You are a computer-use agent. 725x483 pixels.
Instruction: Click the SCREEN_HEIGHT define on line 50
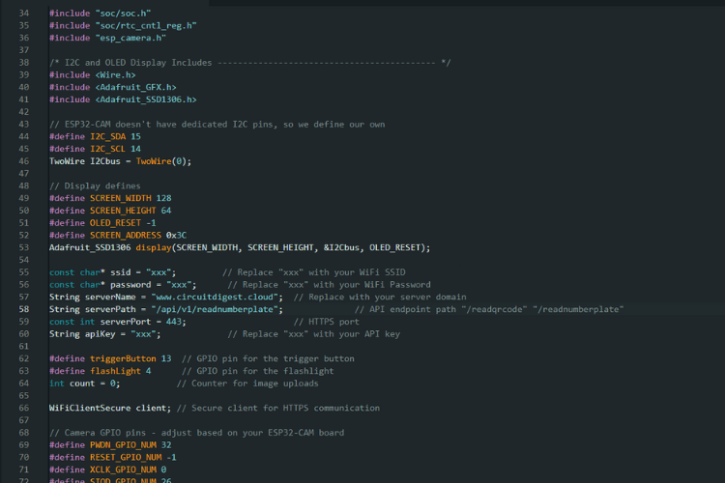click(110, 211)
